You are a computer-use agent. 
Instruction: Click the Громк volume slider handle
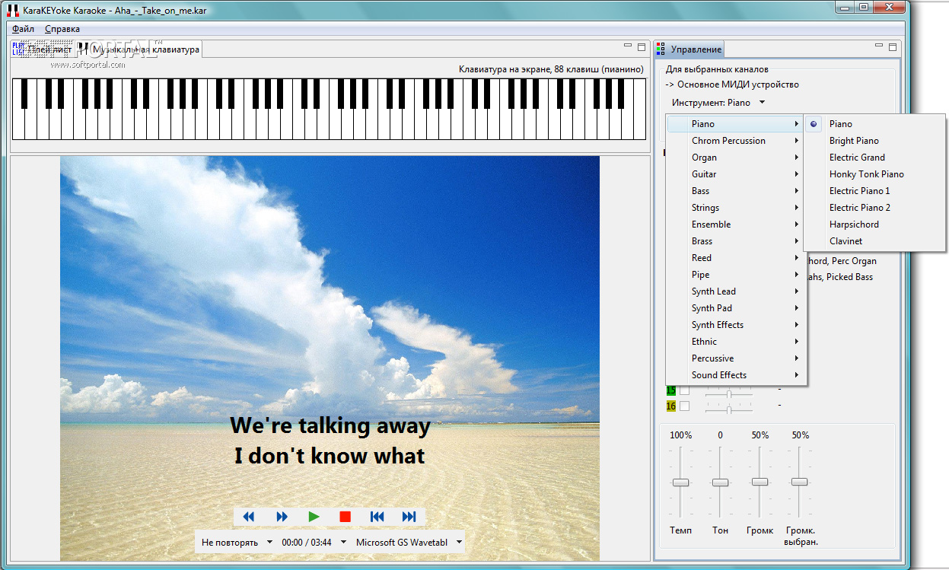click(x=760, y=482)
